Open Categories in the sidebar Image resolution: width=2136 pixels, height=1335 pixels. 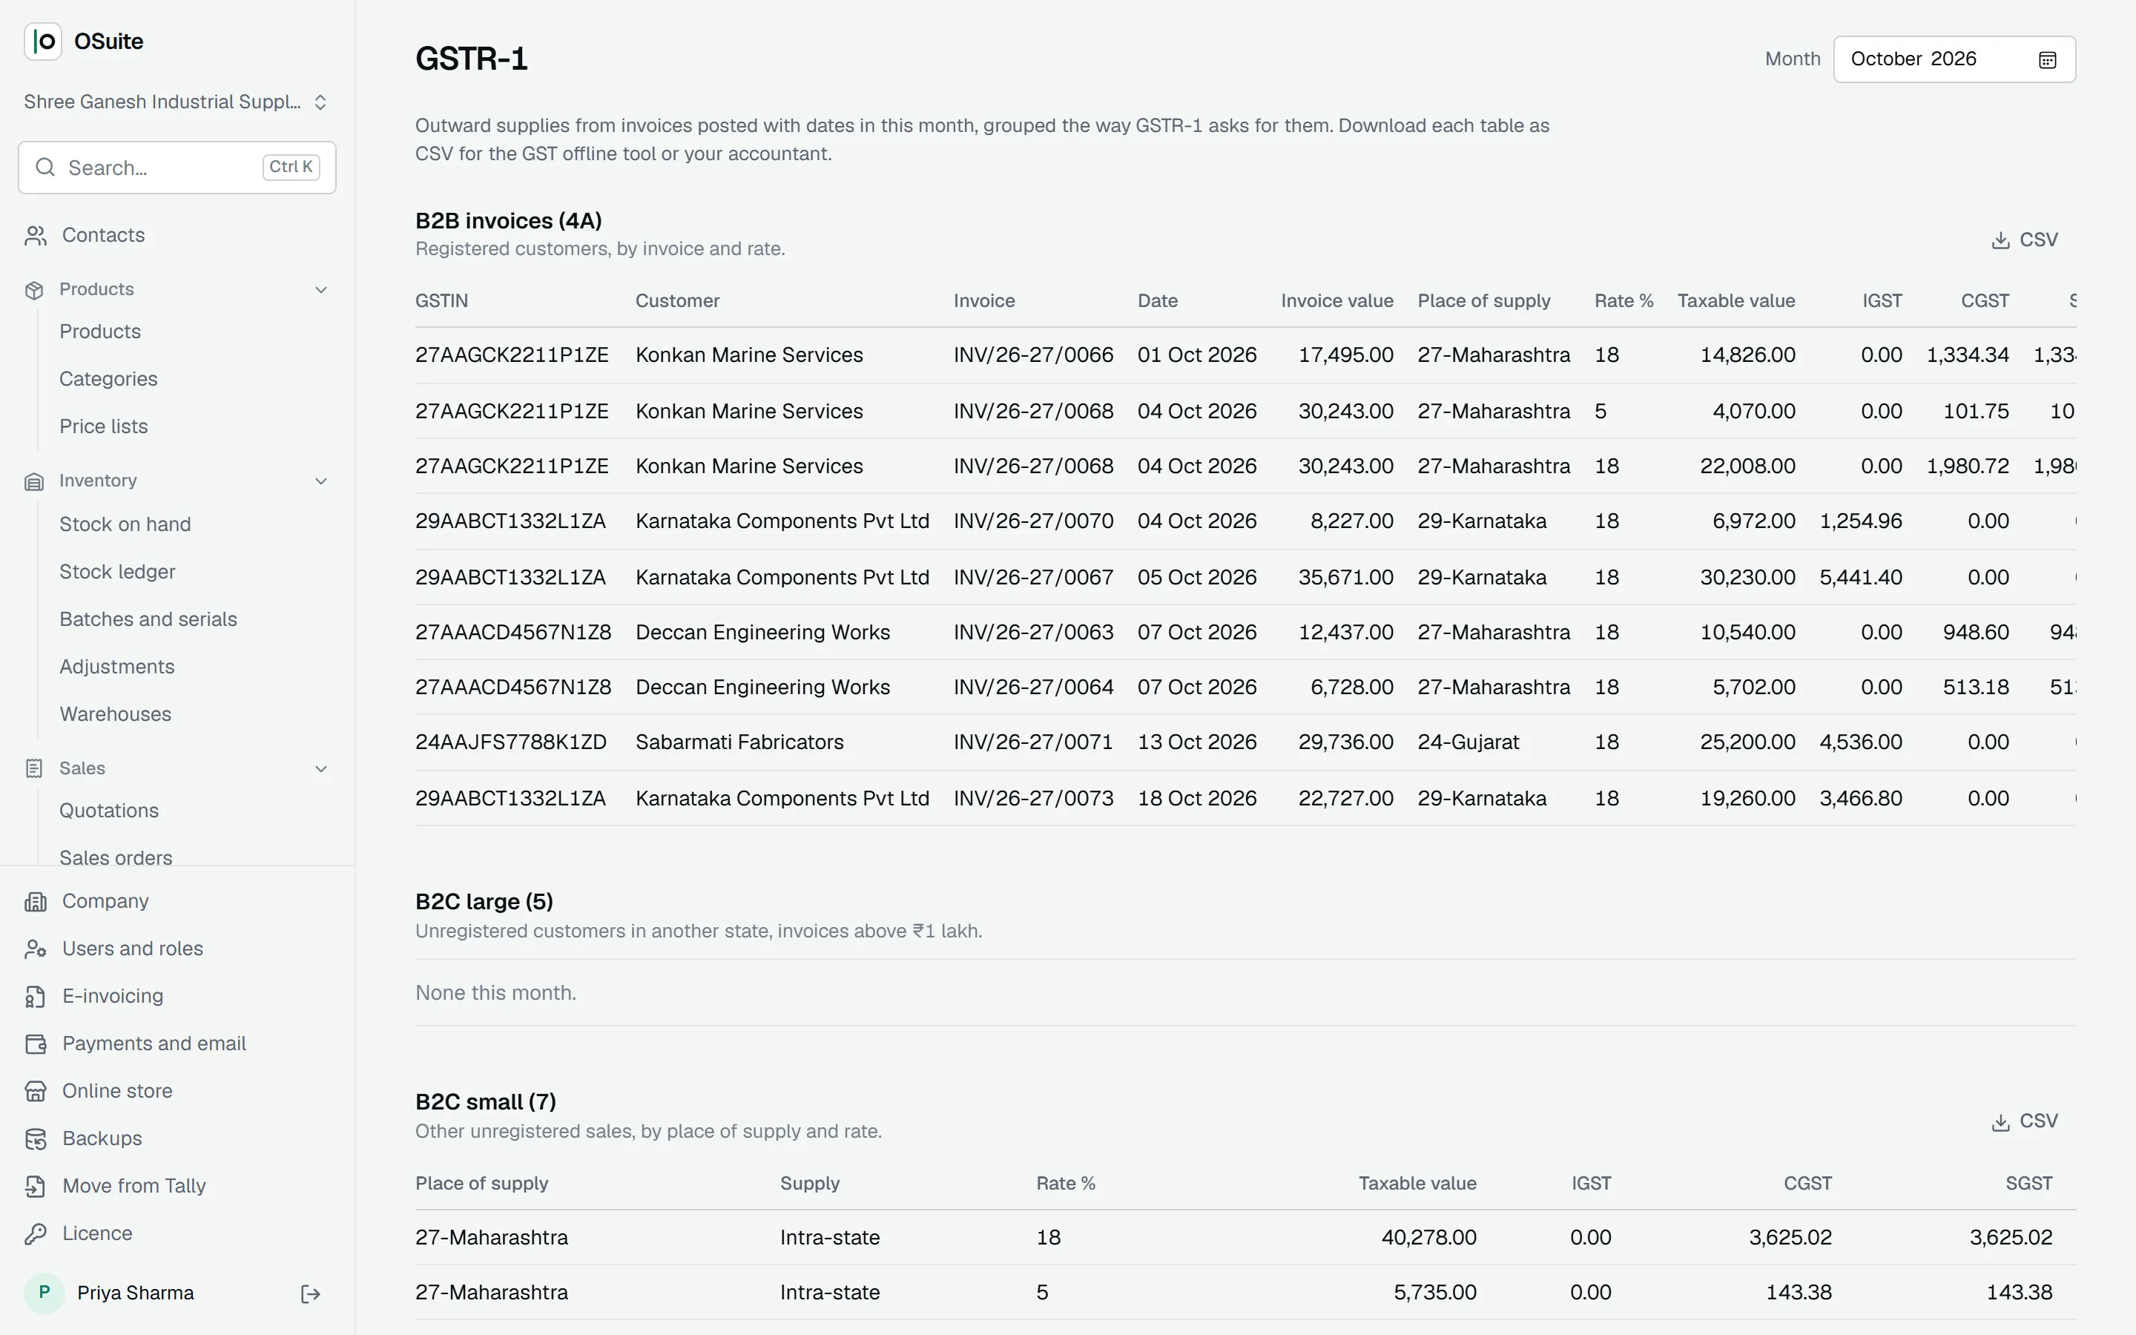tap(108, 379)
